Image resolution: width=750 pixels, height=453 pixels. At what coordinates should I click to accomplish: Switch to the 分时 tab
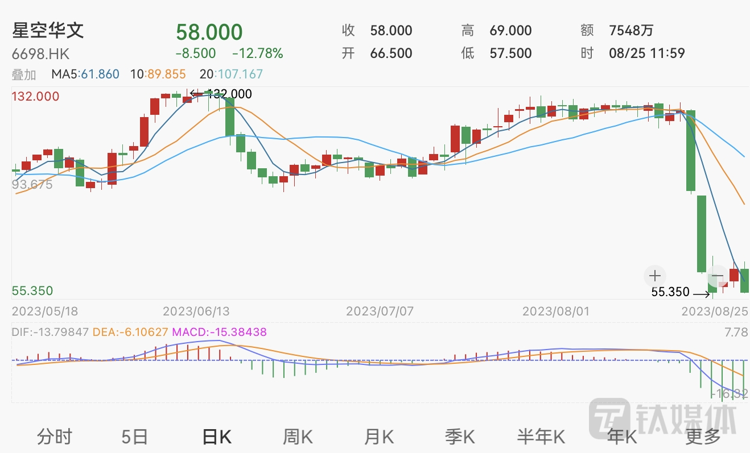(55, 437)
